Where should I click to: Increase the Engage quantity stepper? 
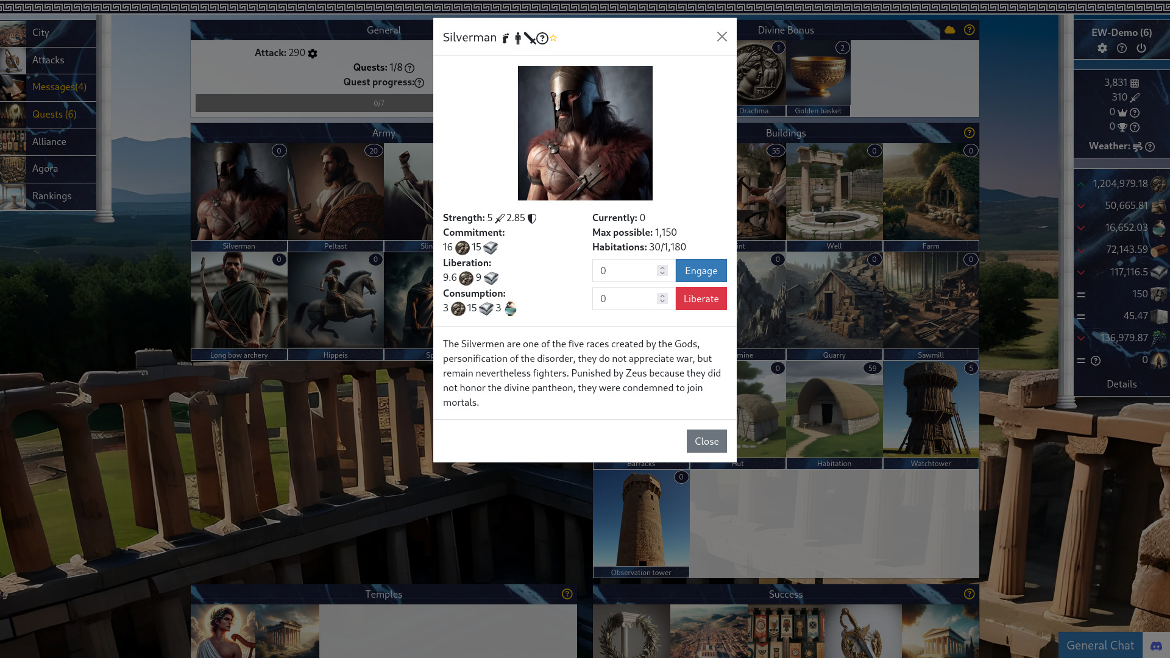[662, 267]
